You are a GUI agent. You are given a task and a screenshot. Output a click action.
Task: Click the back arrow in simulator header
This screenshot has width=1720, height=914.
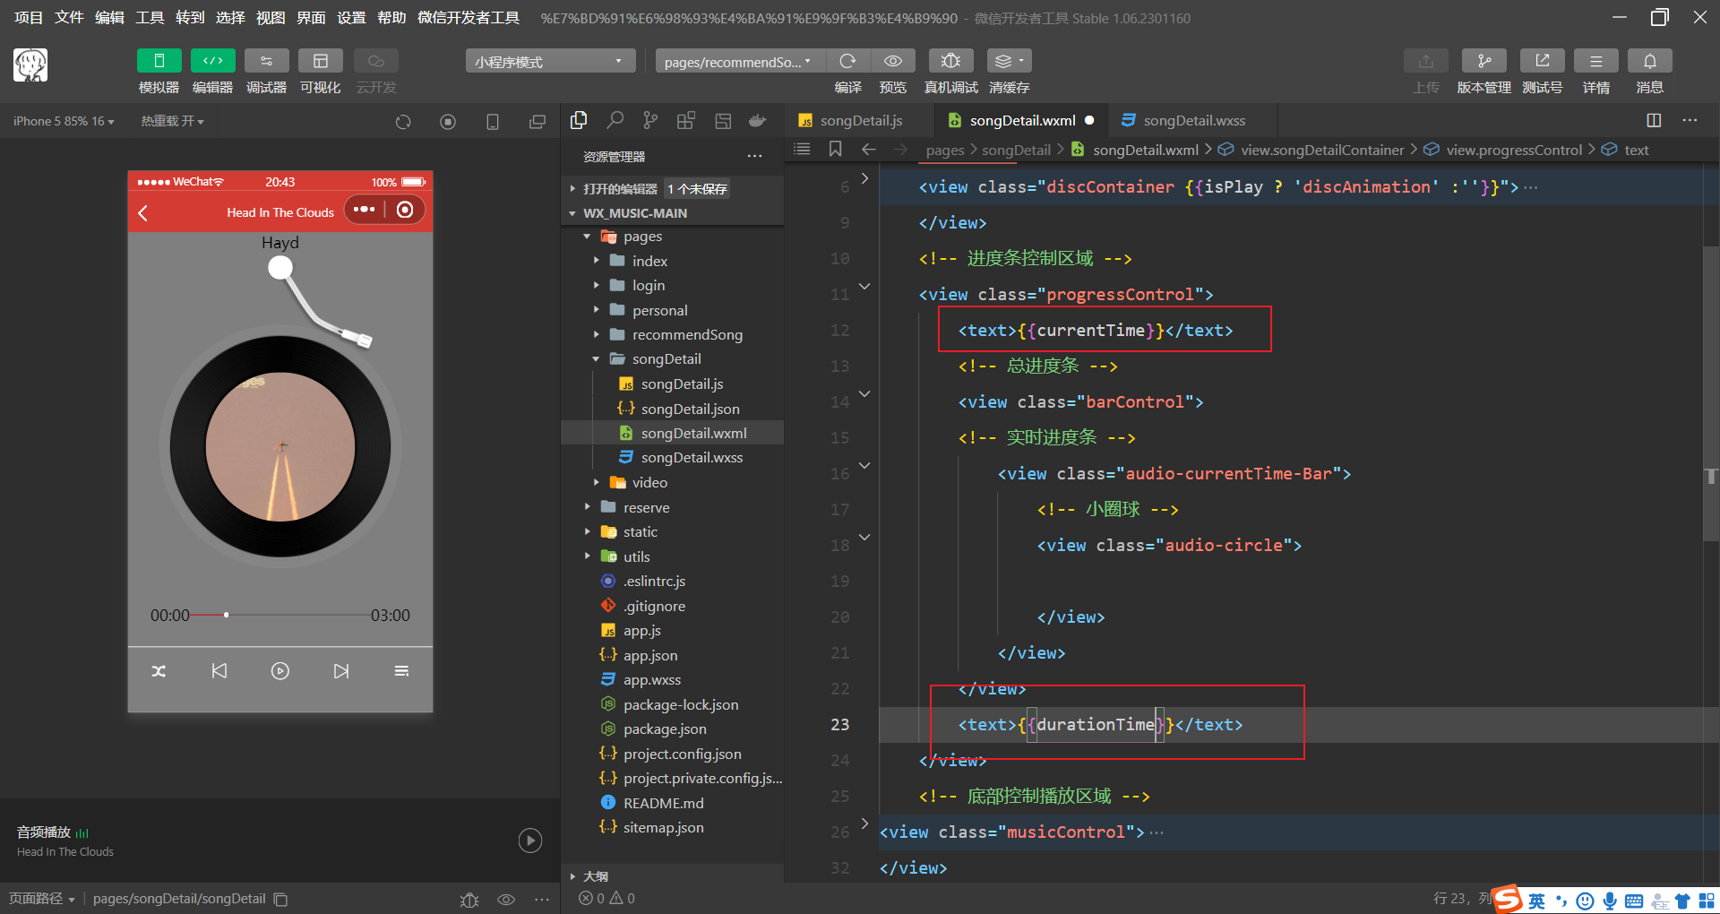142,212
